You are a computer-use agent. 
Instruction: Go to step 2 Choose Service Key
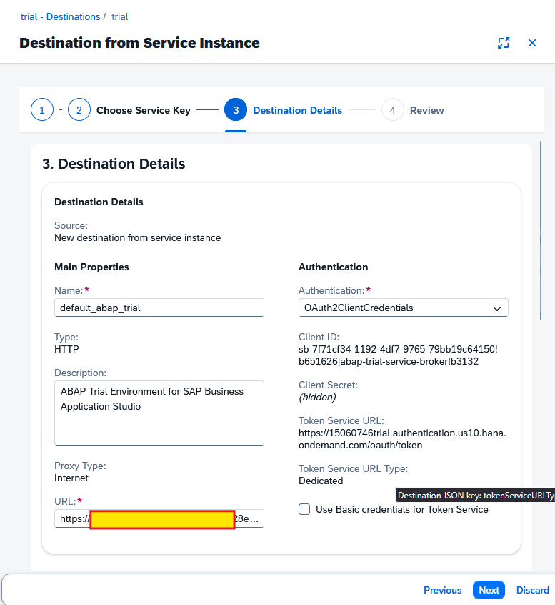(x=129, y=110)
